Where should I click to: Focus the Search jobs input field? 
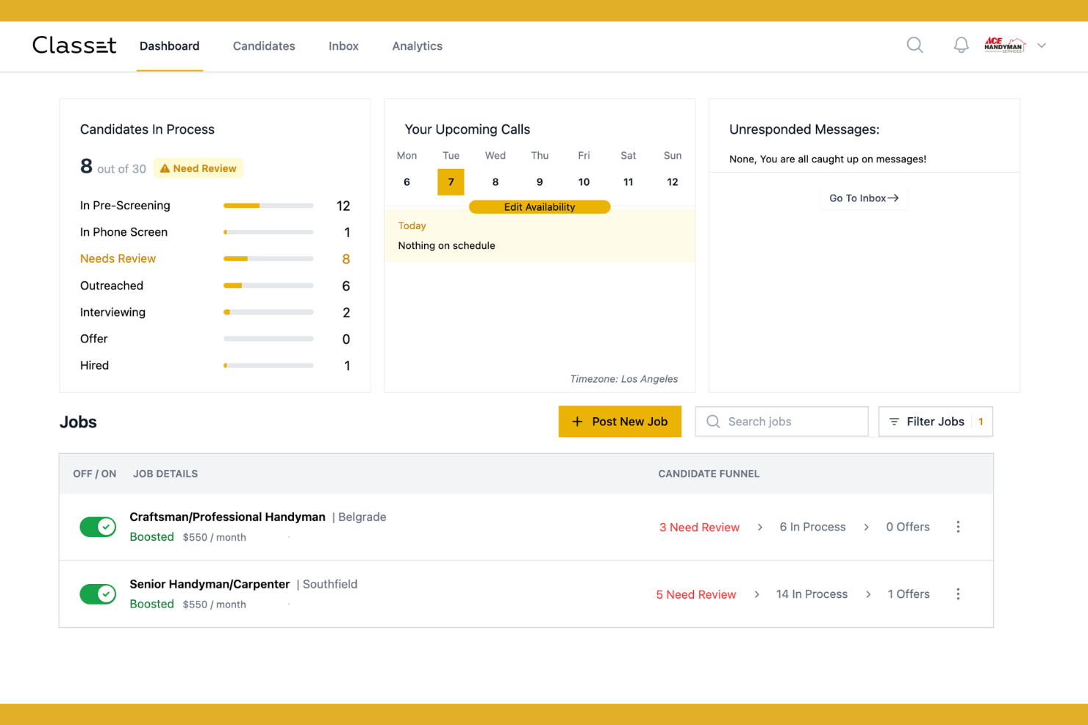(x=781, y=422)
